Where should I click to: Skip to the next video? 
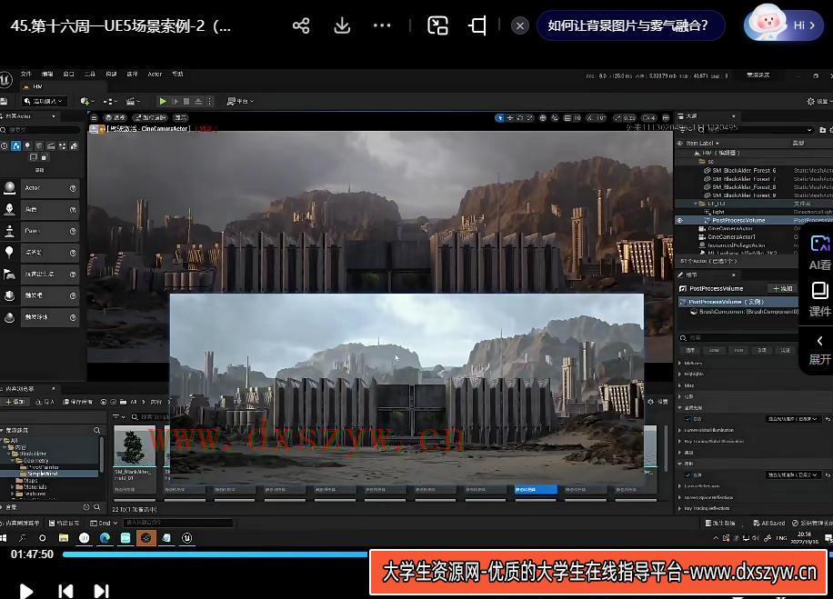click(102, 591)
